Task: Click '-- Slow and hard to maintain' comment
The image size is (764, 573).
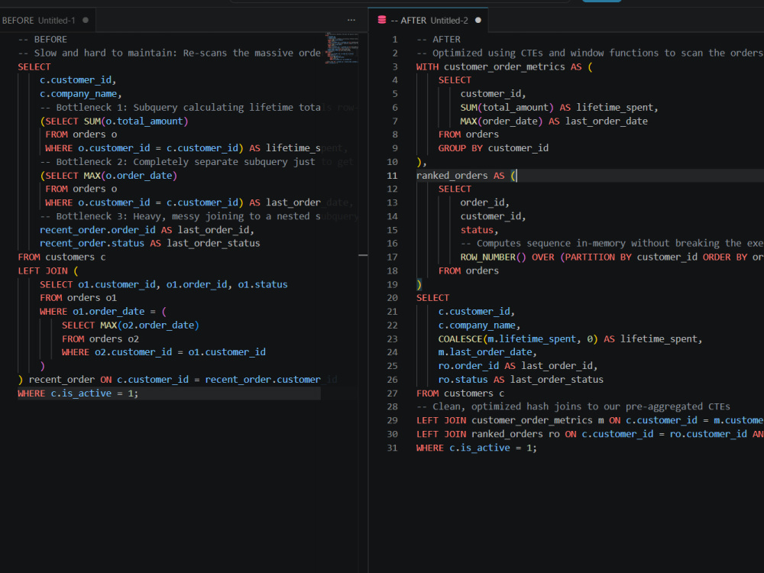Action: pos(169,53)
